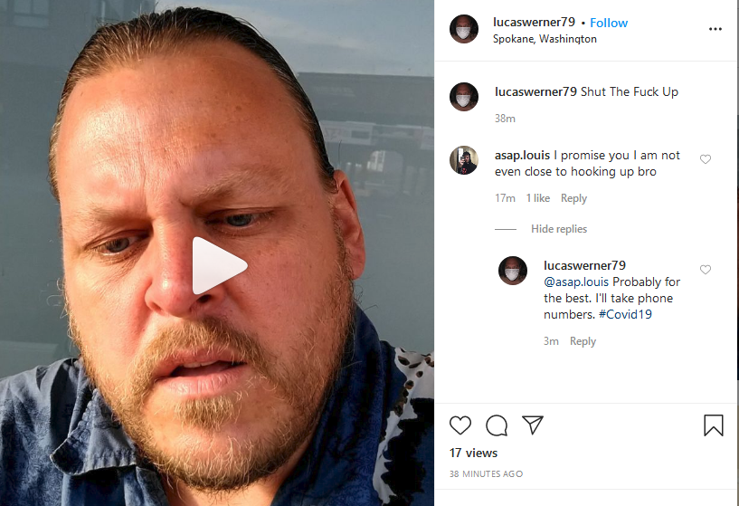
Task: Share post via paper plane icon
Action: [x=533, y=425]
